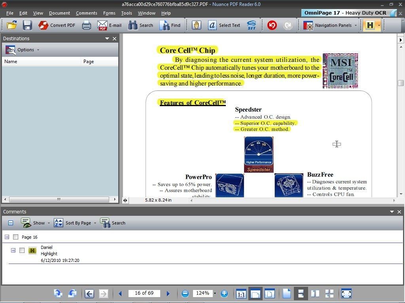Image resolution: width=405 pixels, height=303 pixels.
Task: Collapse Daniel's highlight comment entry
Action: 13,250
